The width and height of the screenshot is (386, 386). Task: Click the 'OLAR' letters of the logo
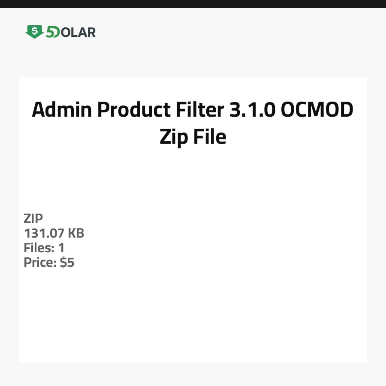click(x=78, y=32)
